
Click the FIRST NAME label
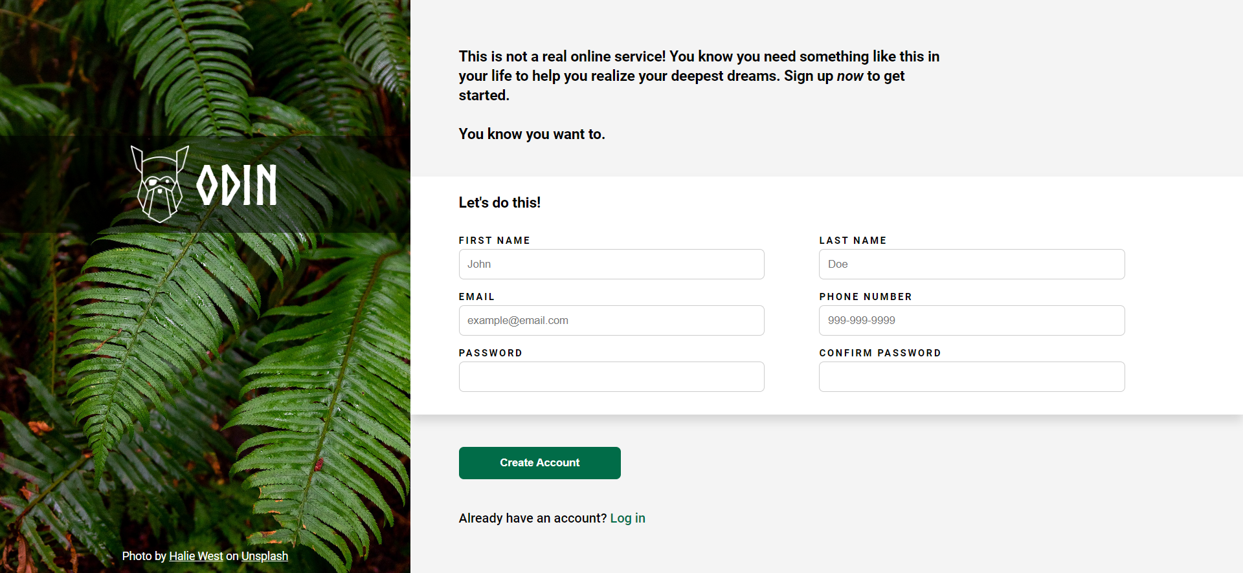coord(494,241)
